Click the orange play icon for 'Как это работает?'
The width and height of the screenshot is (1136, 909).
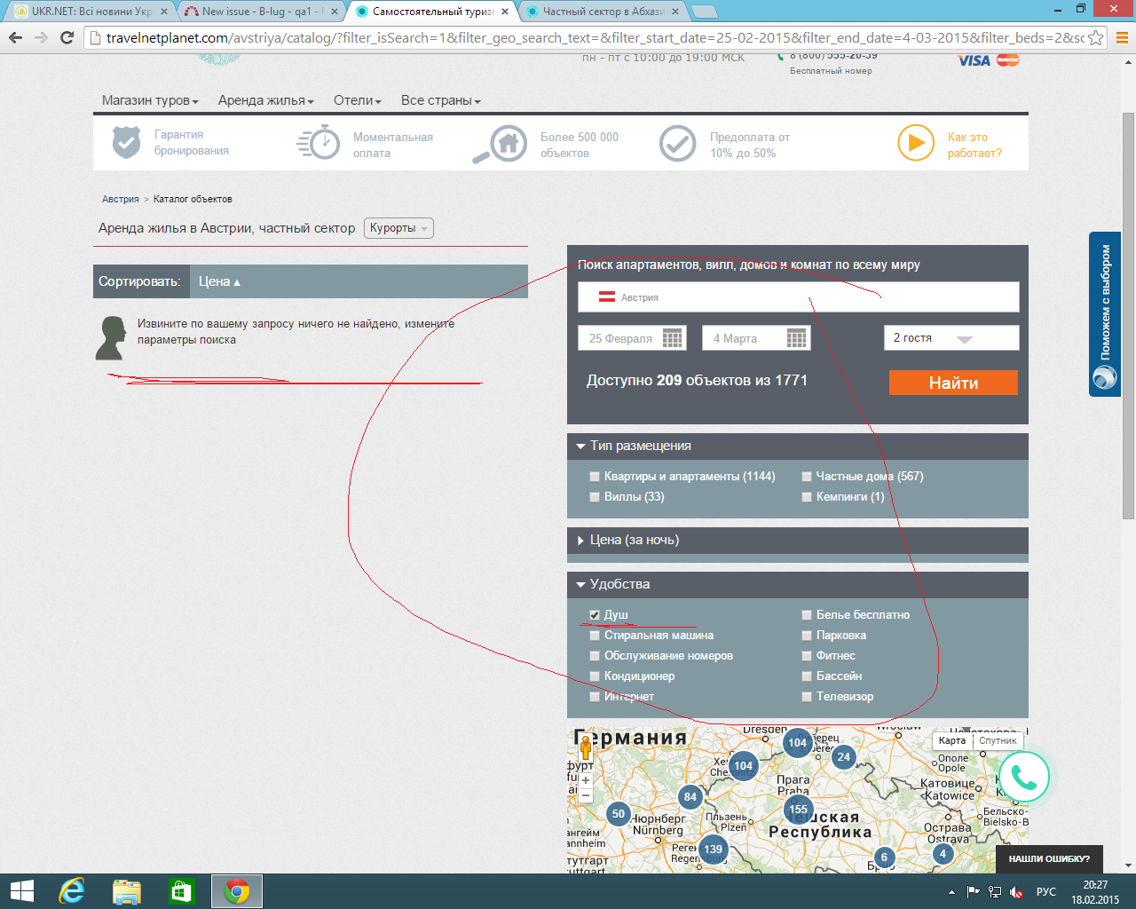pos(915,143)
